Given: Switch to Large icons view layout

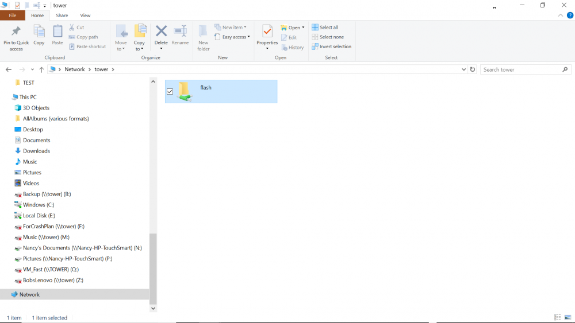Looking at the screenshot, I should coord(568,317).
